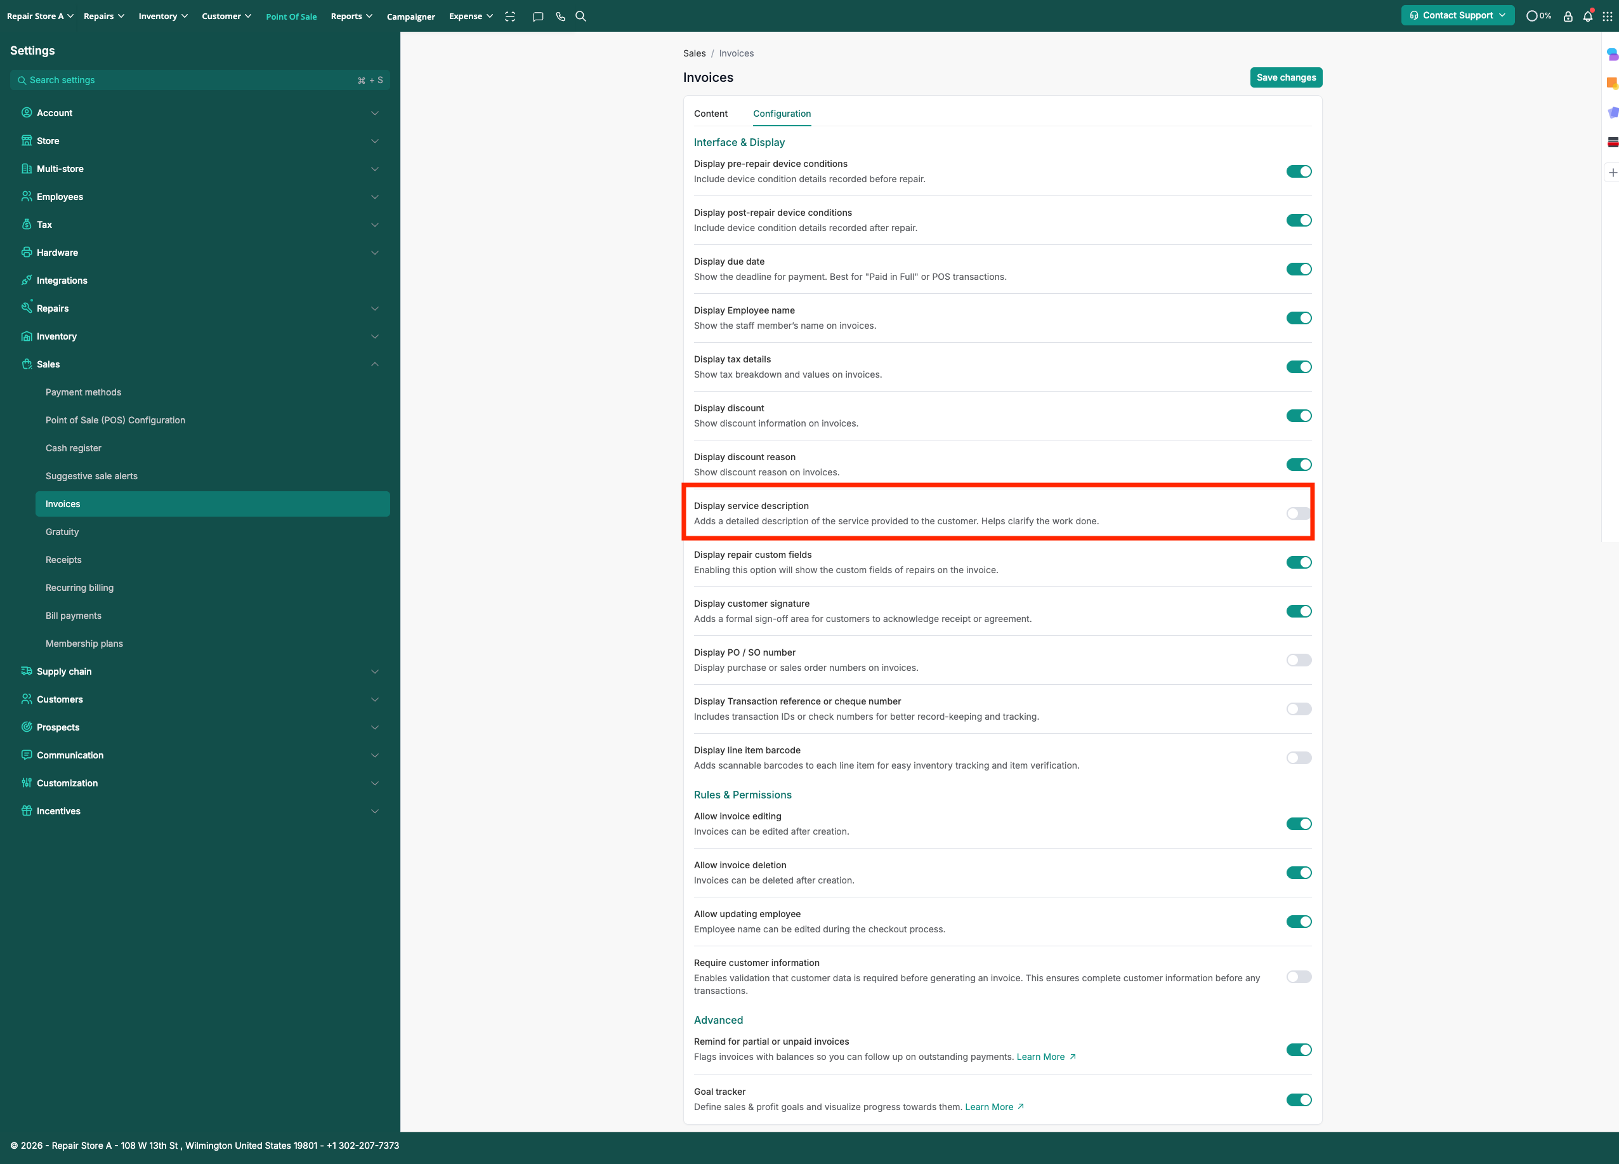Click the barcode scanner icon in top bar
The height and width of the screenshot is (1164, 1619).
tap(509, 16)
